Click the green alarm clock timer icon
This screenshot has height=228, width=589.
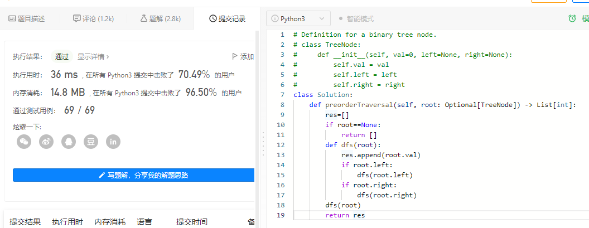(572, 18)
